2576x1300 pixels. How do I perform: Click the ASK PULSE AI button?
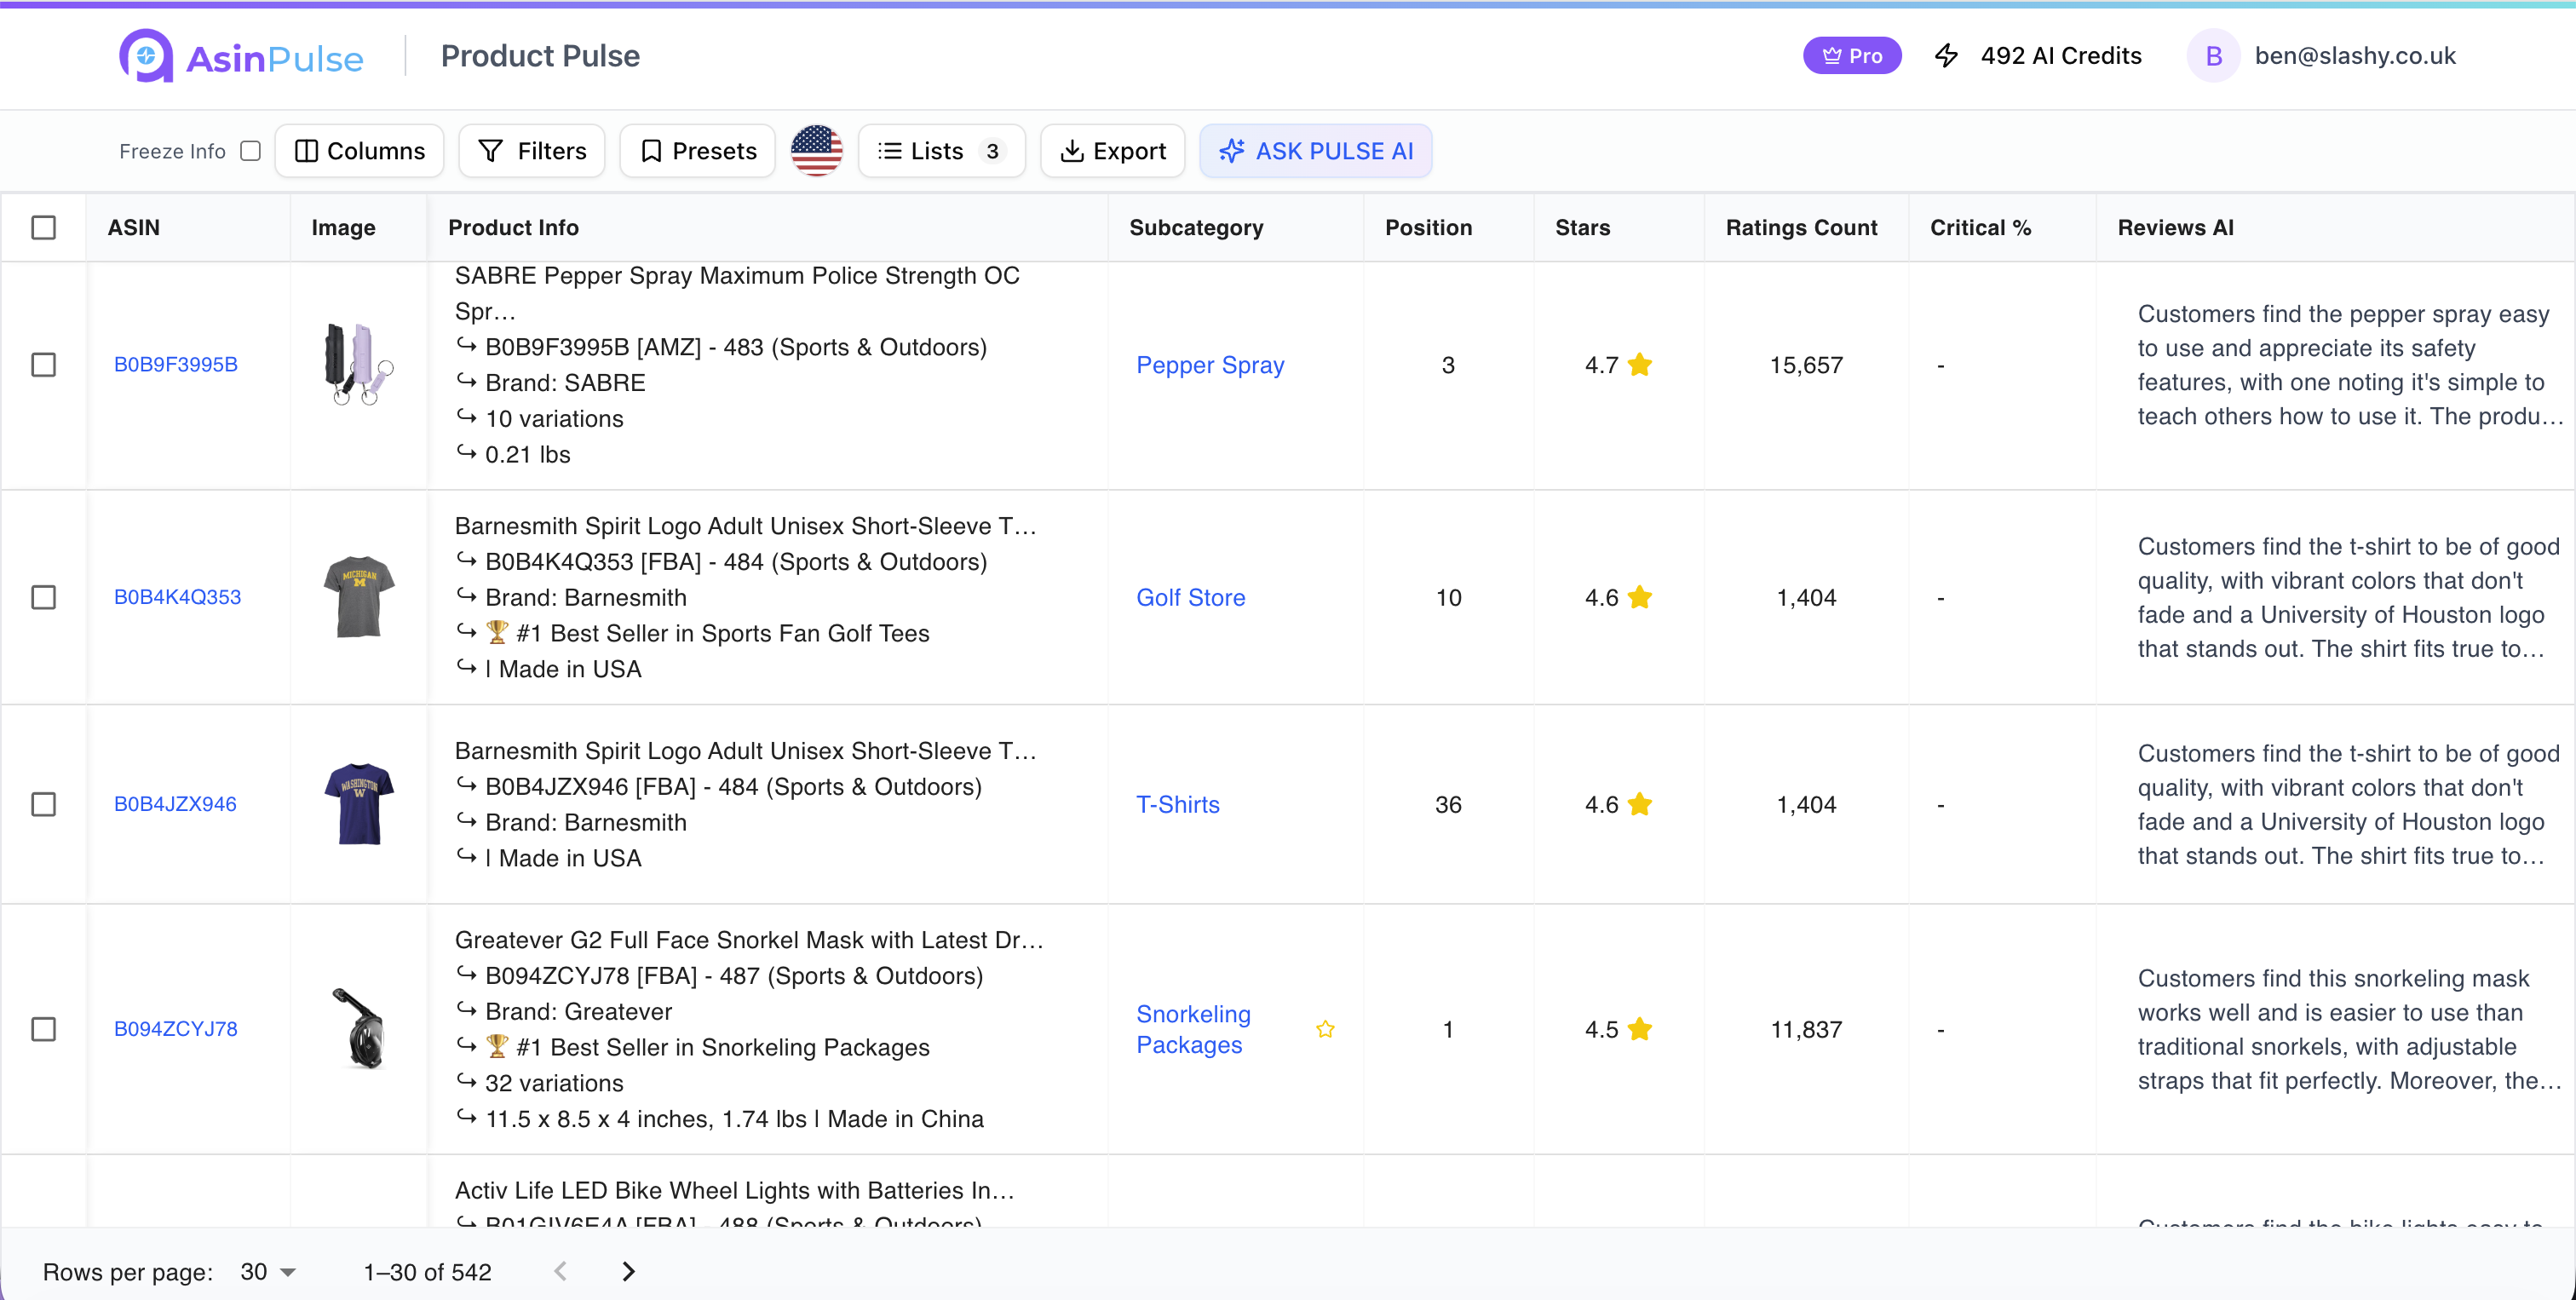pos(1315,151)
